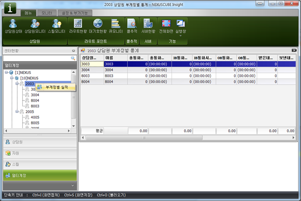Open the 스킬 sidebar section
The width and height of the screenshot is (301, 201).
pyautogui.click(x=40, y=164)
